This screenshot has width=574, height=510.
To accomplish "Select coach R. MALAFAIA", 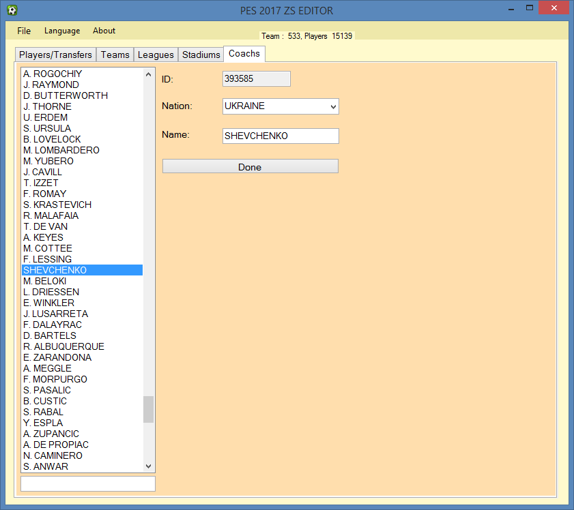I will click(x=82, y=215).
